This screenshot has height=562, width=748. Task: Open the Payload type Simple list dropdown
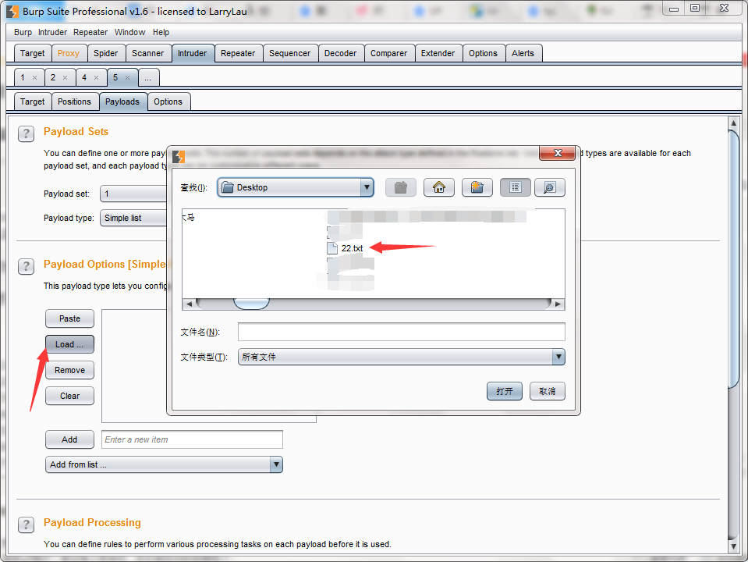133,219
